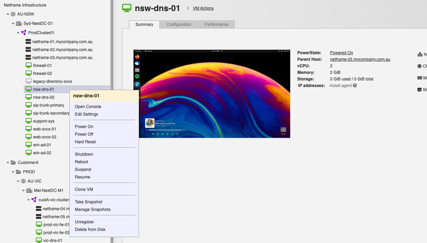Screen dimensions: 427x243
Task: Click the grey powered-off legacy-directory-svcs VM icon
Action: pos(29,81)
